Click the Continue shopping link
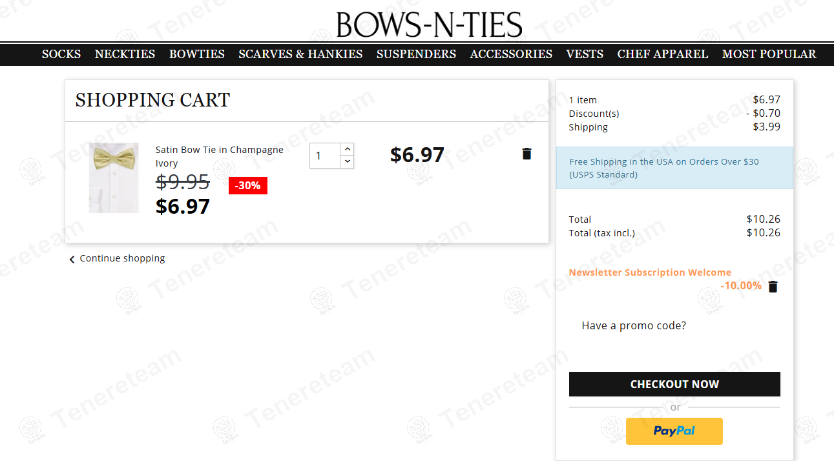 tap(122, 258)
